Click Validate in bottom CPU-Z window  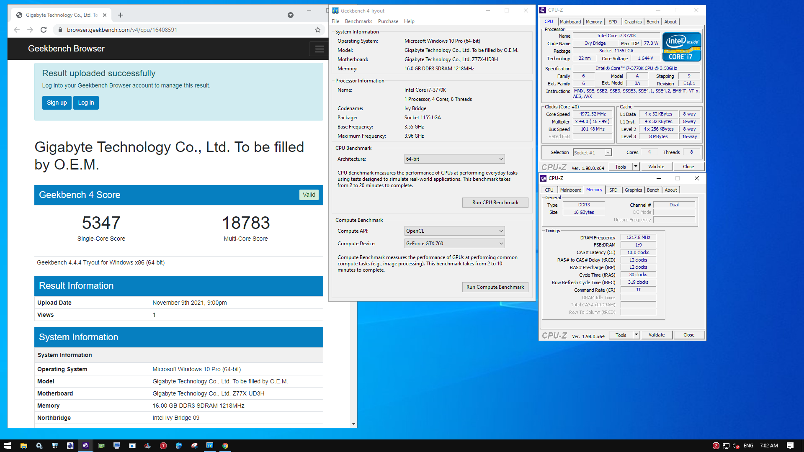(657, 335)
